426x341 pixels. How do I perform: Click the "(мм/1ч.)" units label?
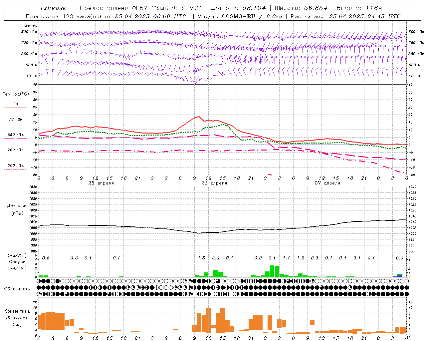(17, 268)
